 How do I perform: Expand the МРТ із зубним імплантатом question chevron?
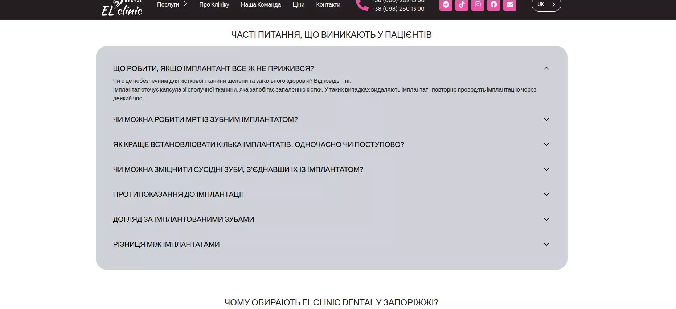tap(546, 119)
